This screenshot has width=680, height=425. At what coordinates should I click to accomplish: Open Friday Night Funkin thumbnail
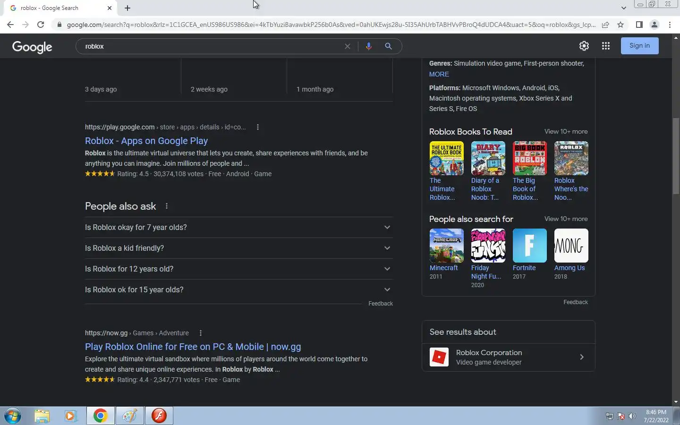(x=488, y=246)
